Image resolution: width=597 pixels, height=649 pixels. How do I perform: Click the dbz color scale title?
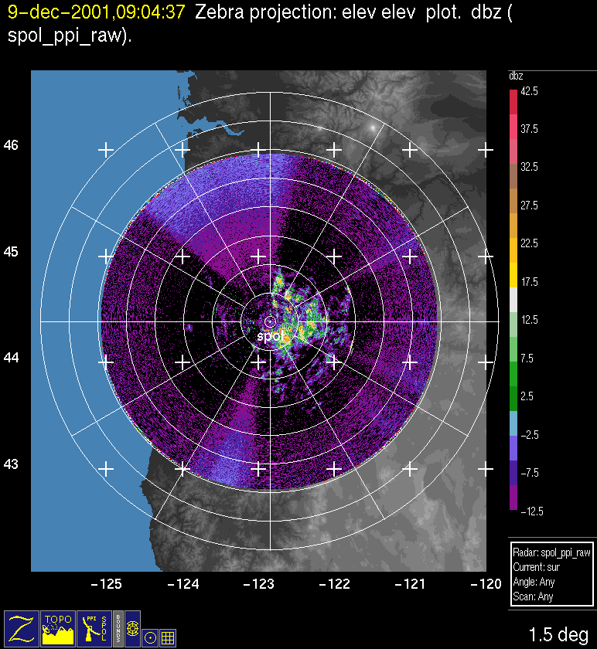point(516,76)
